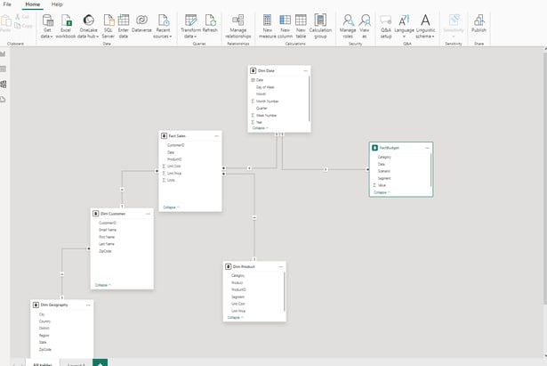Add a New column
Image resolution: width=547 pixels, height=366 pixels.
coord(285,26)
